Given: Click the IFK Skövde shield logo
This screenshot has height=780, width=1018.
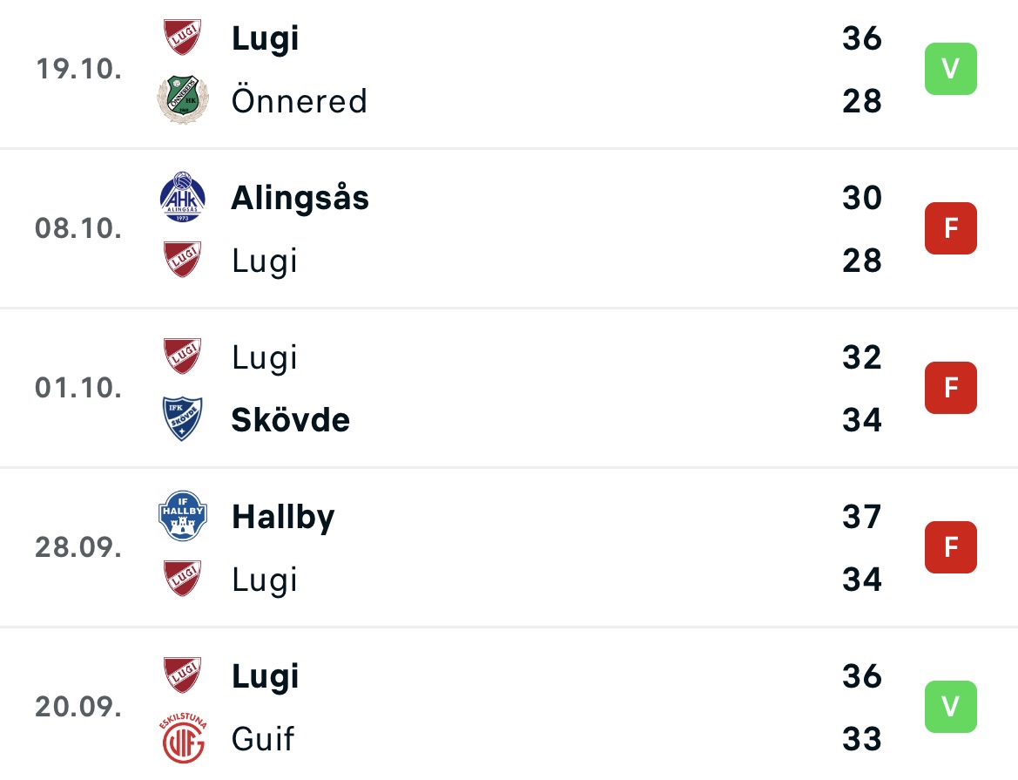Looking at the screenshot, I should [182, 419].
